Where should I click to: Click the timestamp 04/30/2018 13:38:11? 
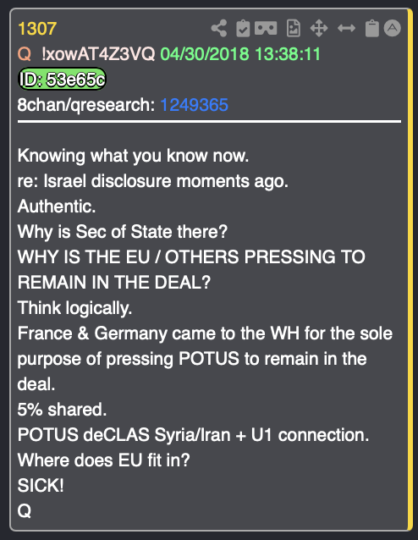coord(240,54)
